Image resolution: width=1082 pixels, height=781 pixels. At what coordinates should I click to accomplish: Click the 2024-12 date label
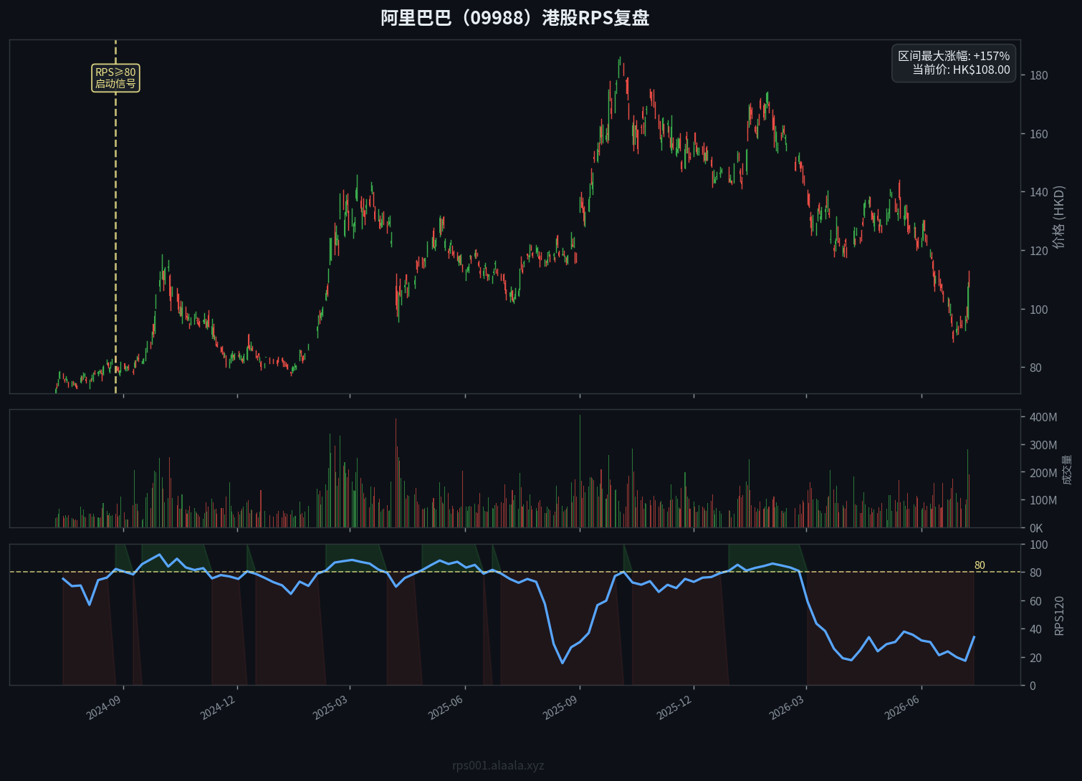[x=217, y=708]
